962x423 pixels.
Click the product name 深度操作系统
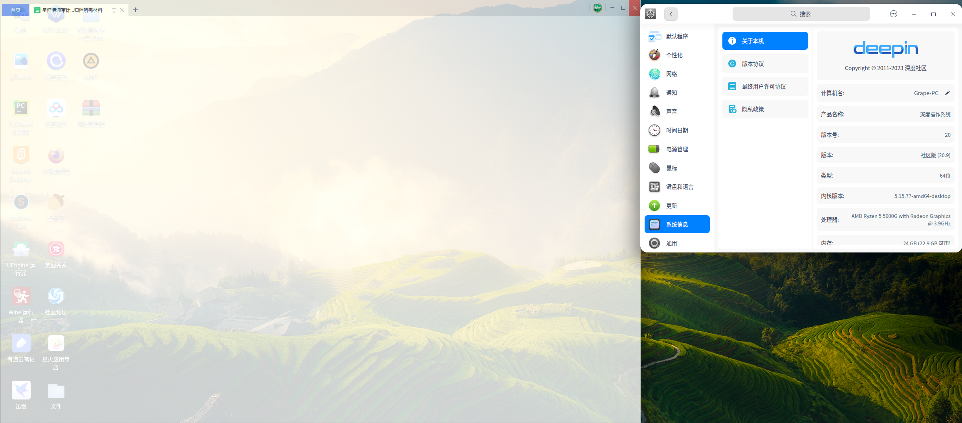tap(935, 114)
